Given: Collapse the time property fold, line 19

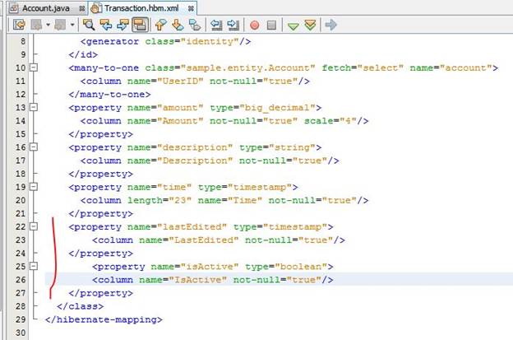Looking at the screenshot, I should click(34, 187).
